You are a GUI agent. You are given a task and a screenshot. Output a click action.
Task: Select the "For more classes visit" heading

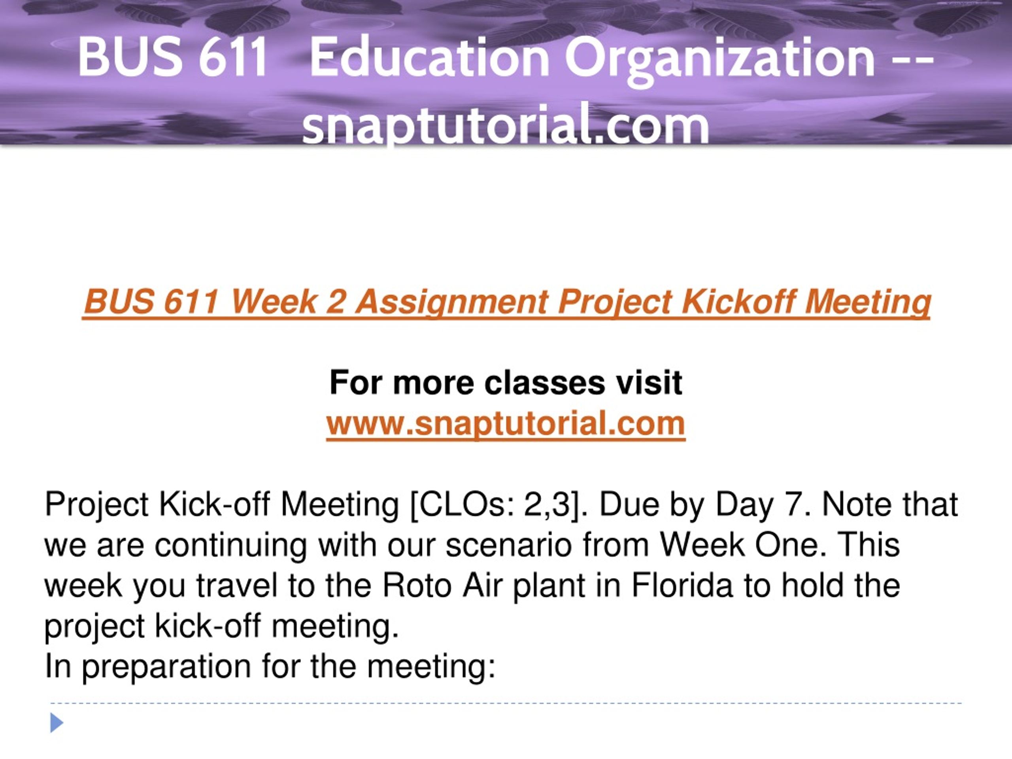pyautogui.click(x=506, y=383)
